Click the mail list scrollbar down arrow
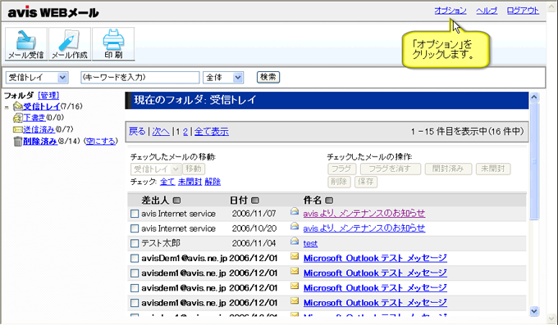 (534, 311)
